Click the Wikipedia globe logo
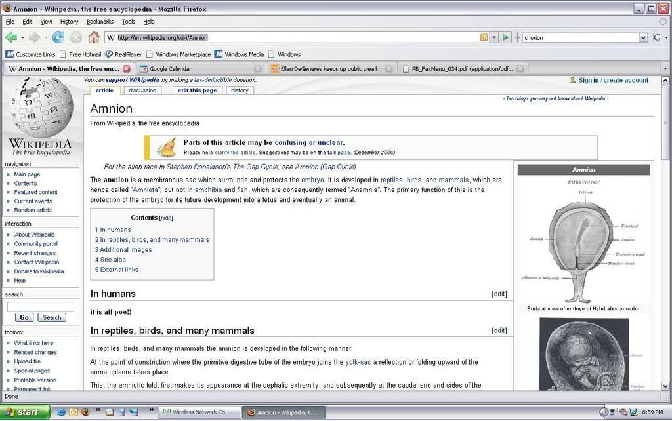This screenshot has width=672, height=421. [x=40, y=108]
